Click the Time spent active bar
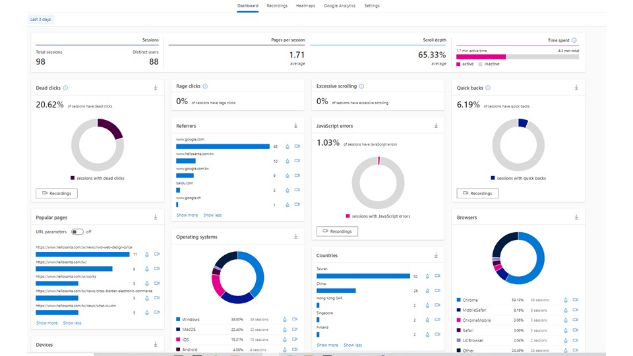This screenshot has width=633, height=356. (481, 57)
